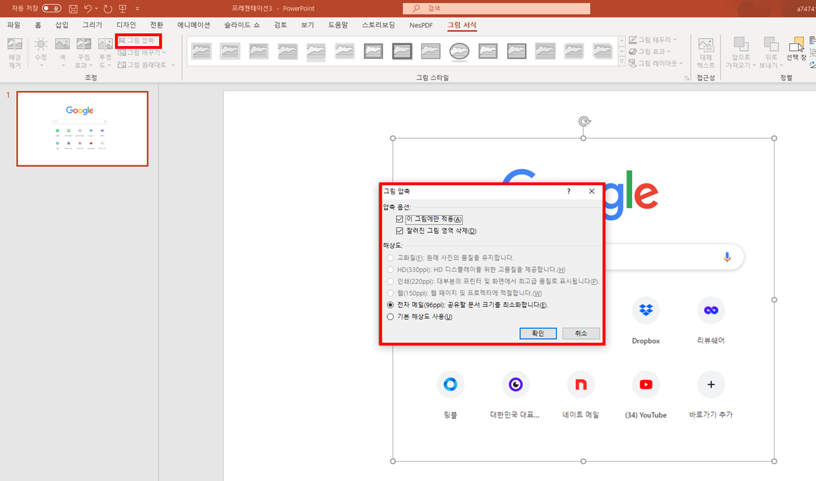Click 취소 in the 그림 압축 dialog
The width and height of the screenshot is (816, 481).
pos(581,333)
